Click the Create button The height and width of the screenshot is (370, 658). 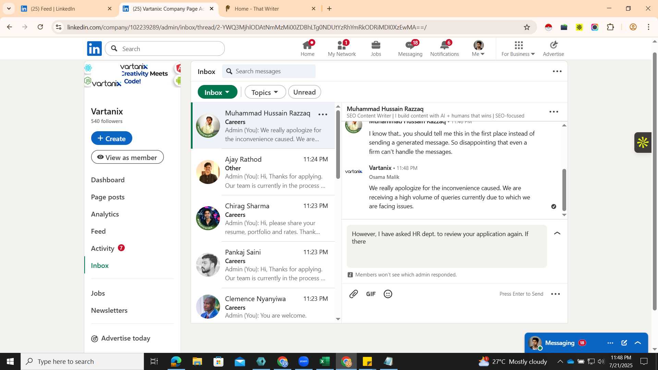(x=111, y=138)
